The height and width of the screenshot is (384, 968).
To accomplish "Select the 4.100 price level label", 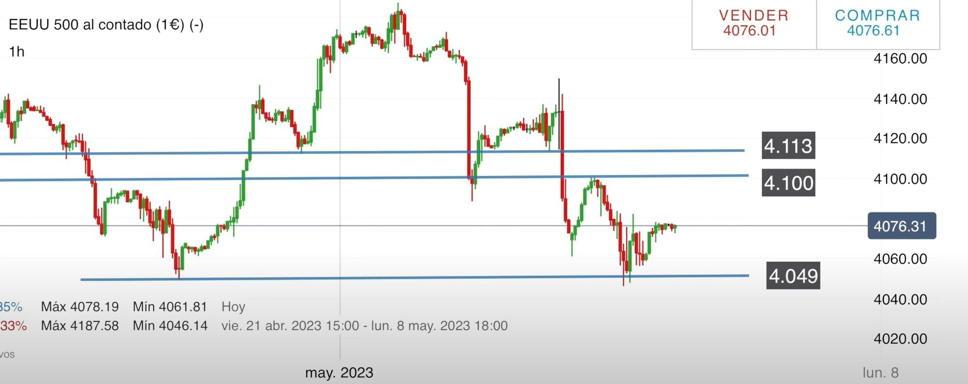I will coord(788,183).
